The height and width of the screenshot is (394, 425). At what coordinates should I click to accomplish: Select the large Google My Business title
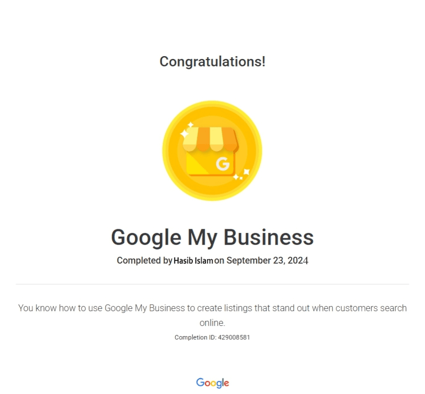tap(212, 237)
